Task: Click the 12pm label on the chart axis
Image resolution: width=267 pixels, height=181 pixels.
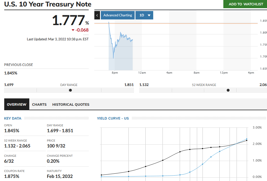Action: [224, 73]
